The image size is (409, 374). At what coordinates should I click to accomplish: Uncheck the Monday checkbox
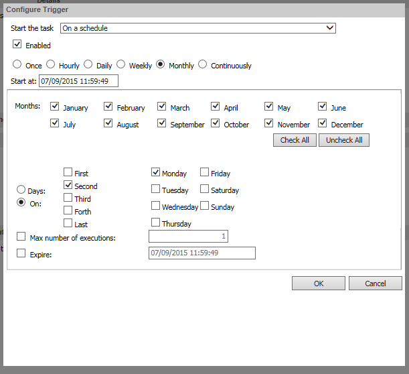[x=155, y=172]
